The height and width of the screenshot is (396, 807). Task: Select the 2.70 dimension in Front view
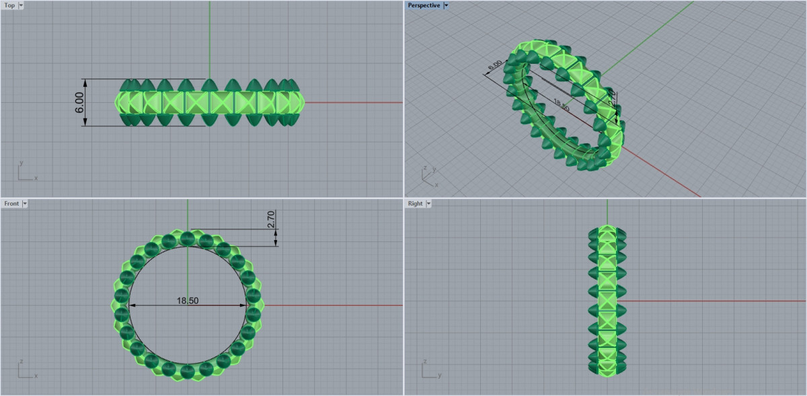pos(271,220)
